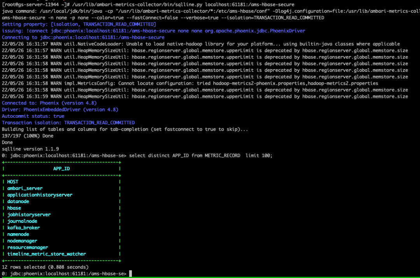
Task: Select the 'journalnode' row text
Action: click(22, 221)
